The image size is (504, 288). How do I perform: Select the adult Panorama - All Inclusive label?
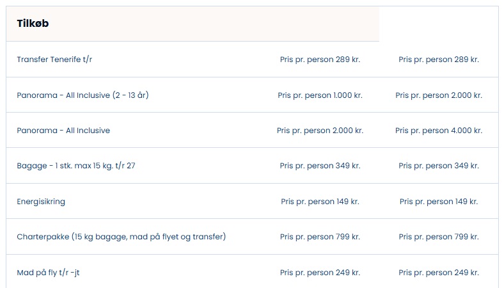pos(63,131)
